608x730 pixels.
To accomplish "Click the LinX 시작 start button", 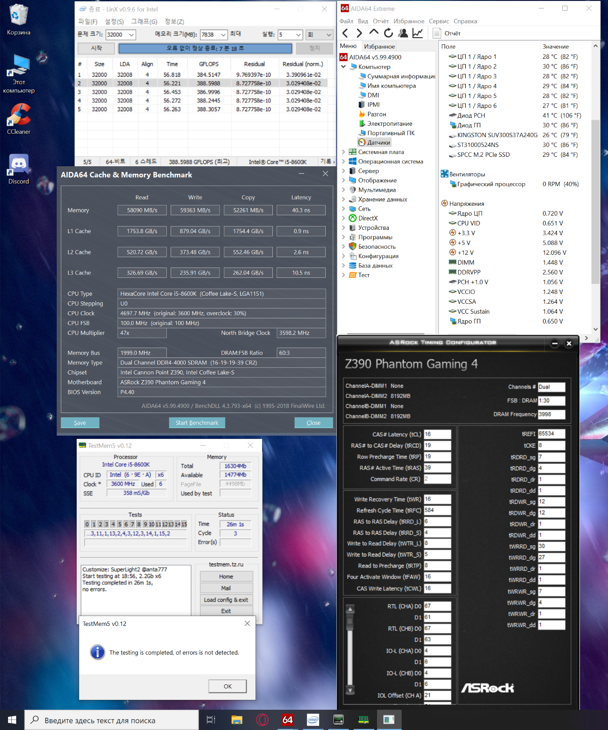I will 96,49.
